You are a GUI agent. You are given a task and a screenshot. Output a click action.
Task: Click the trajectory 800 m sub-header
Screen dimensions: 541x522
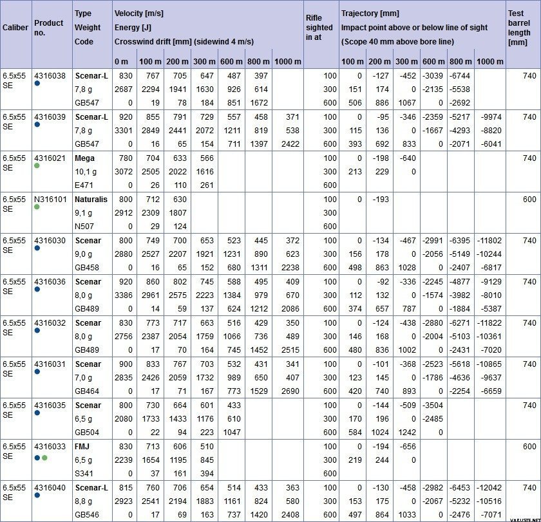(x=460, y=62)
